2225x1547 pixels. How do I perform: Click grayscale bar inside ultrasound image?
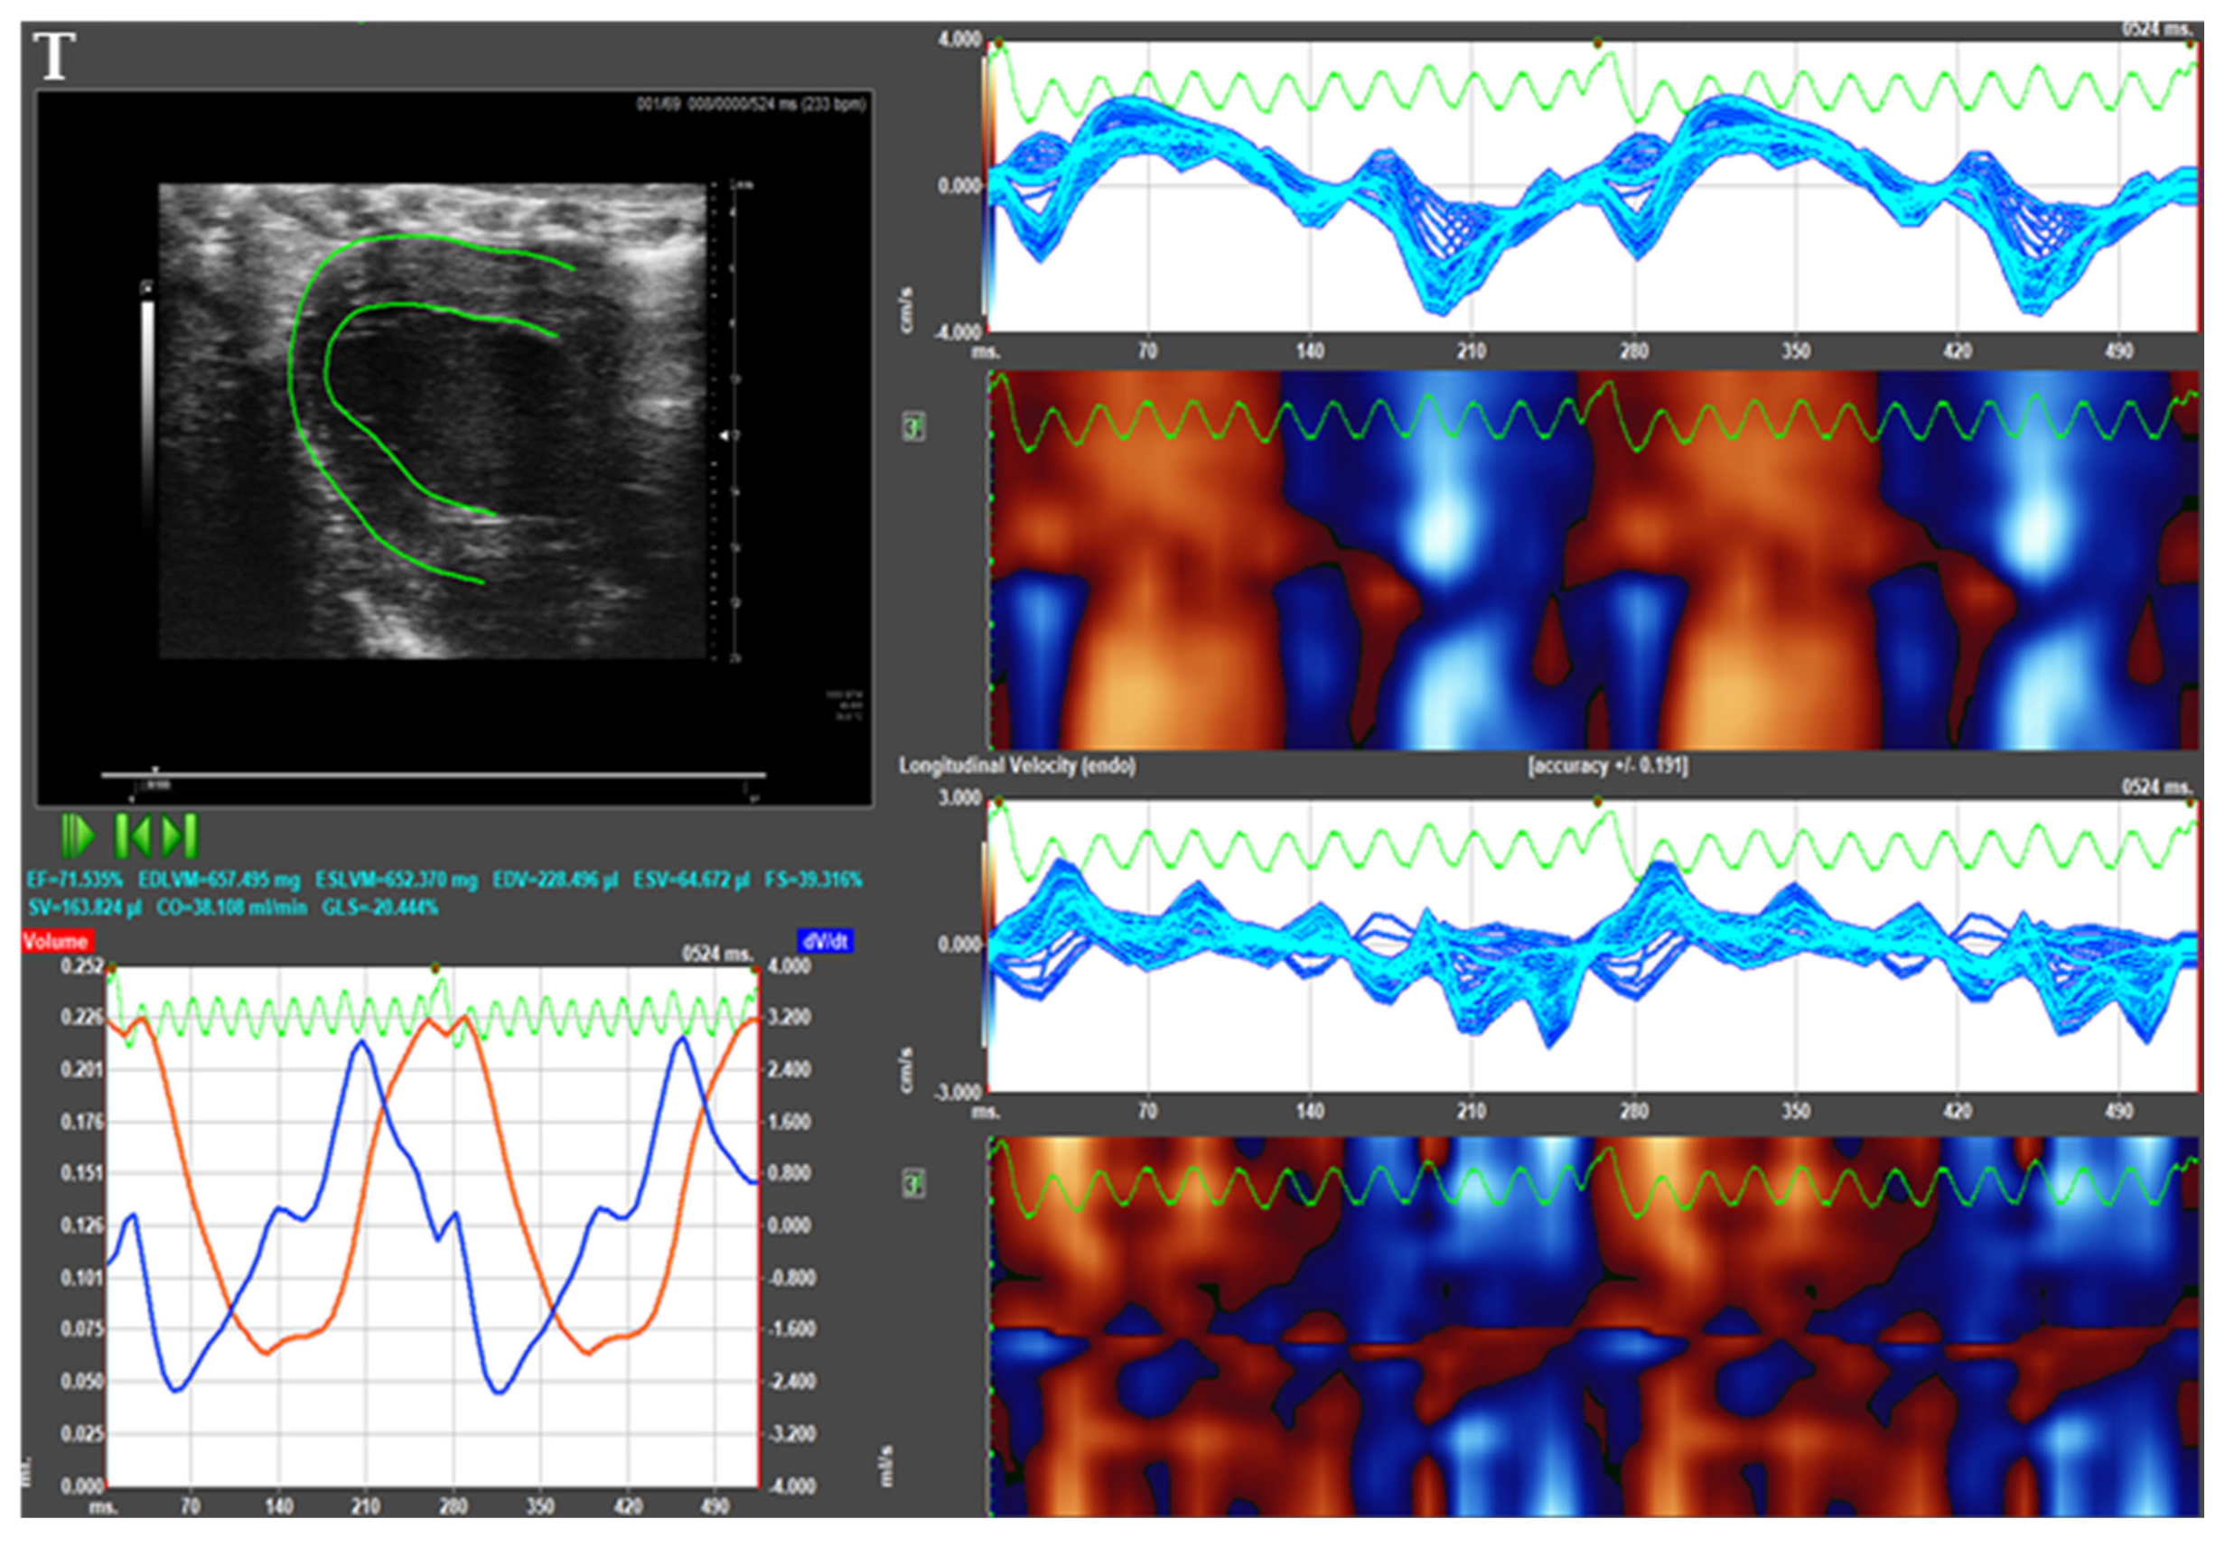[x=147, y=407]
